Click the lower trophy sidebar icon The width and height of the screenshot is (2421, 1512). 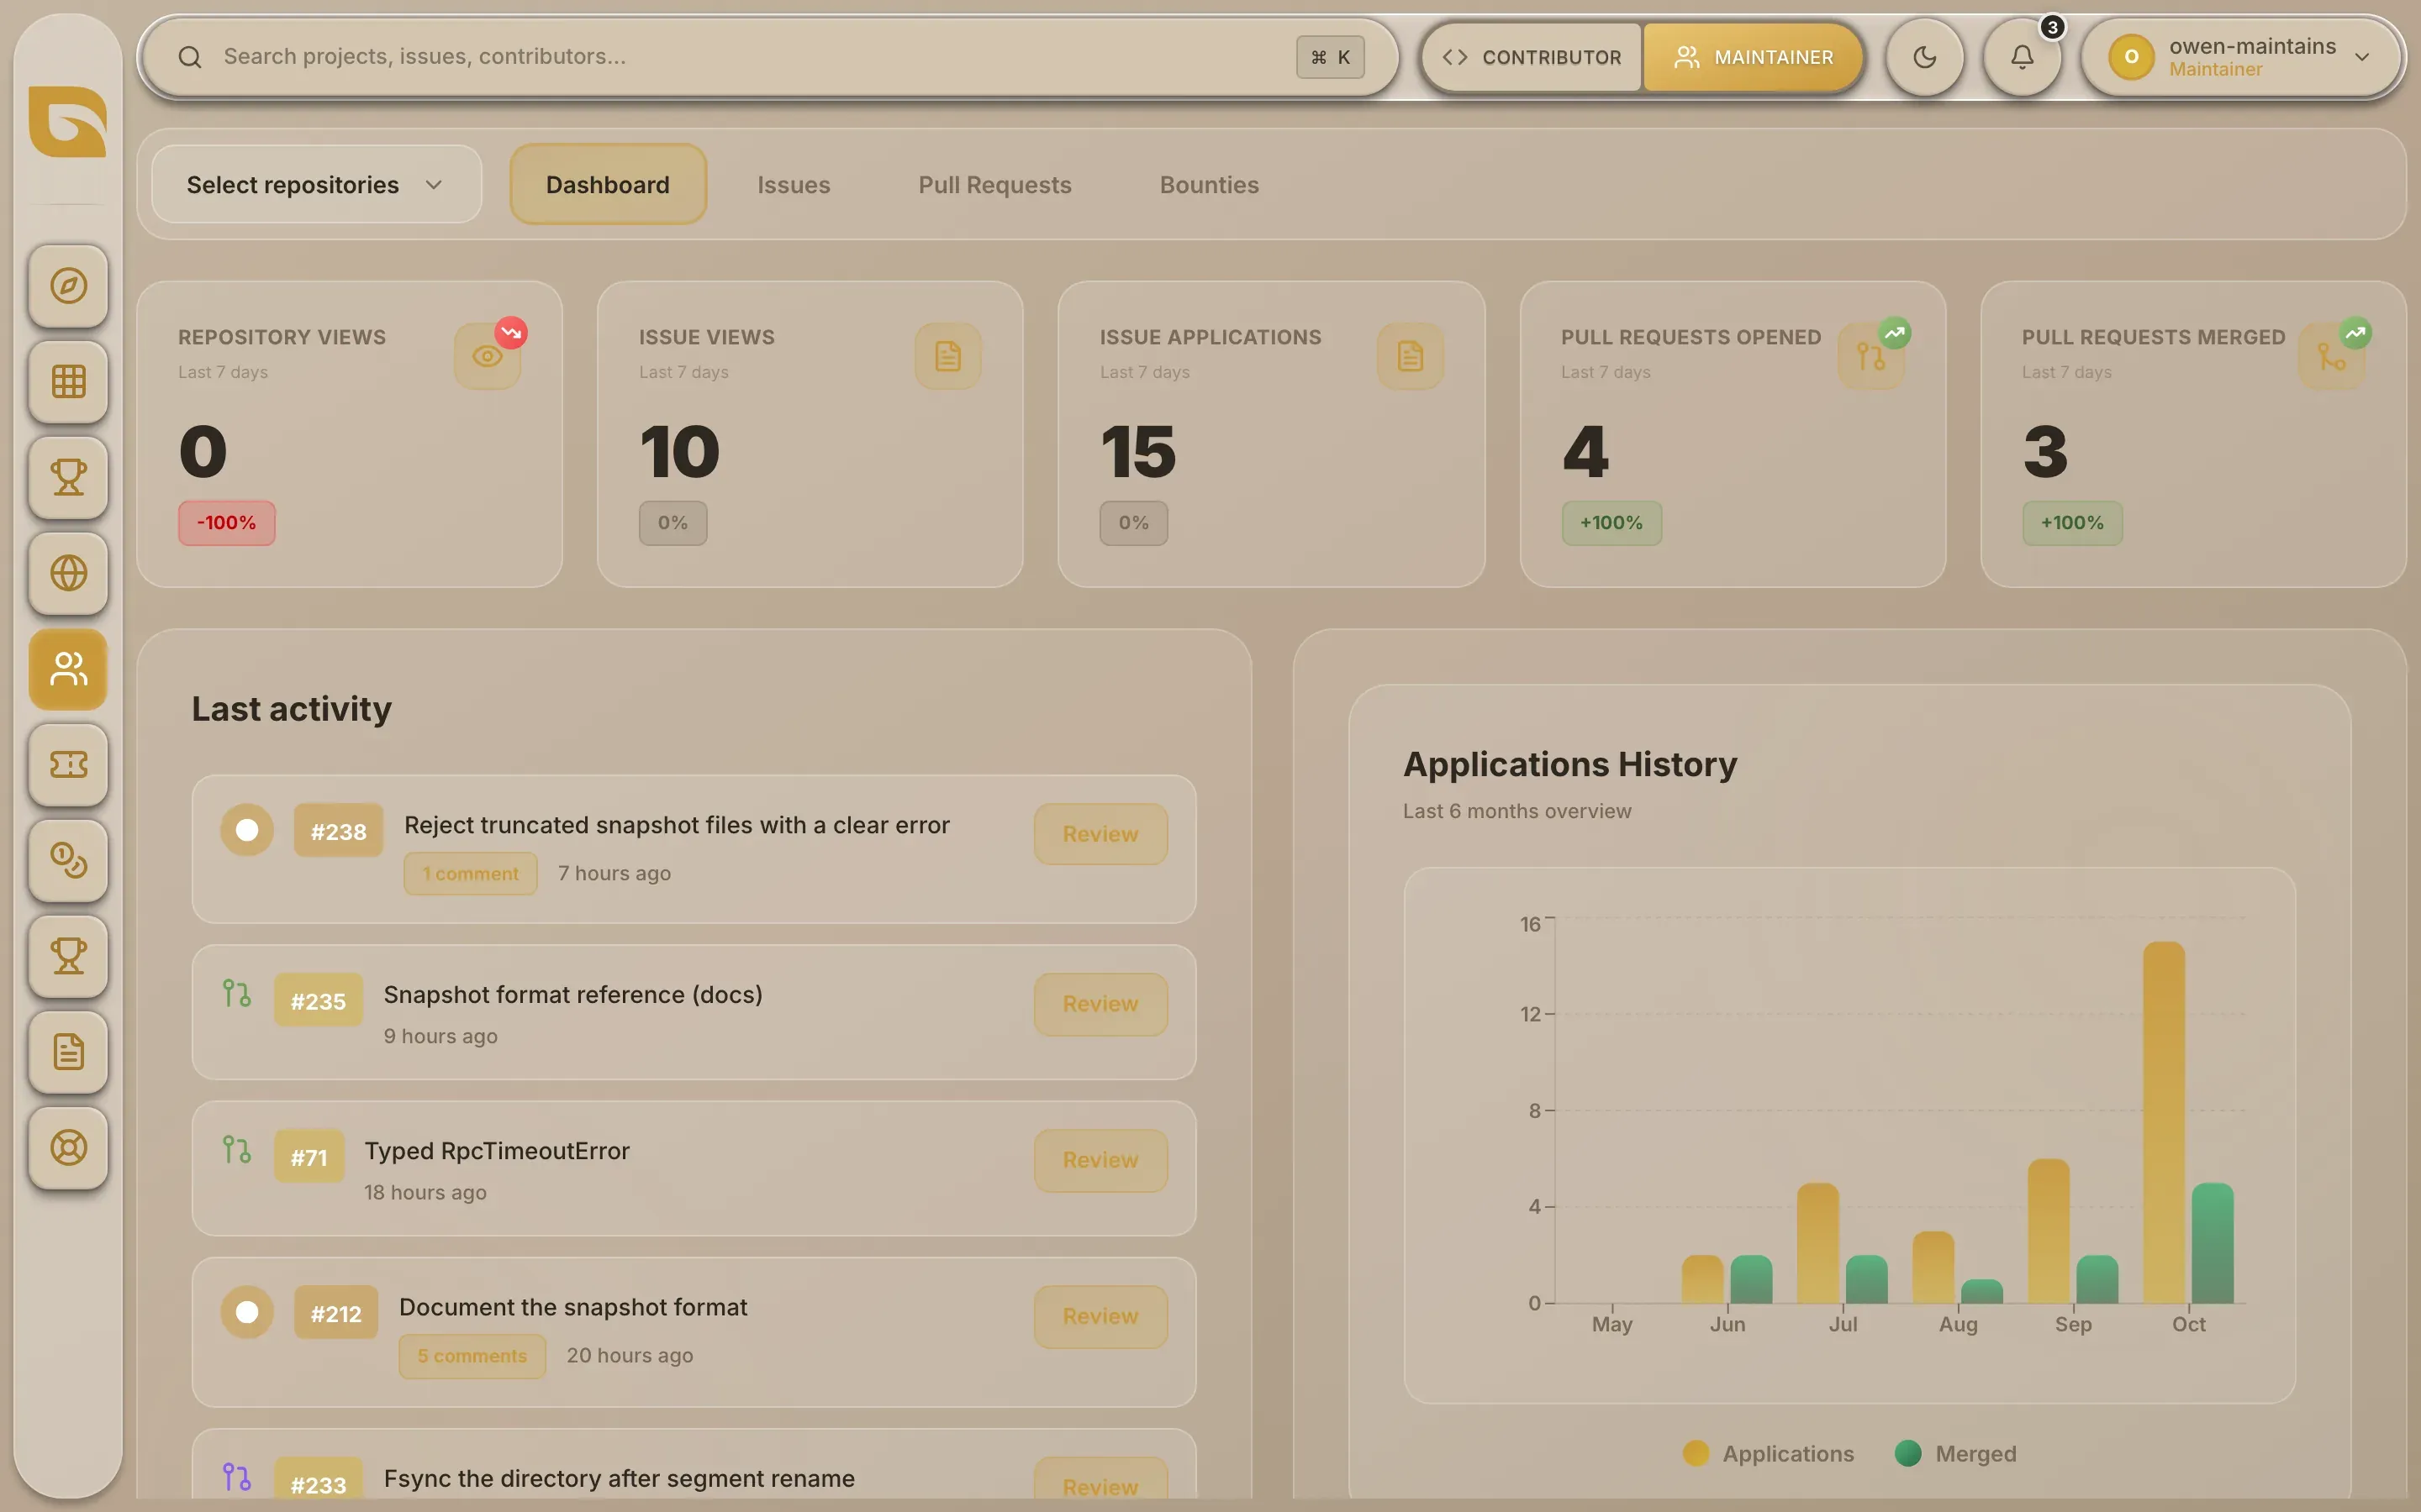pos(68,956)
